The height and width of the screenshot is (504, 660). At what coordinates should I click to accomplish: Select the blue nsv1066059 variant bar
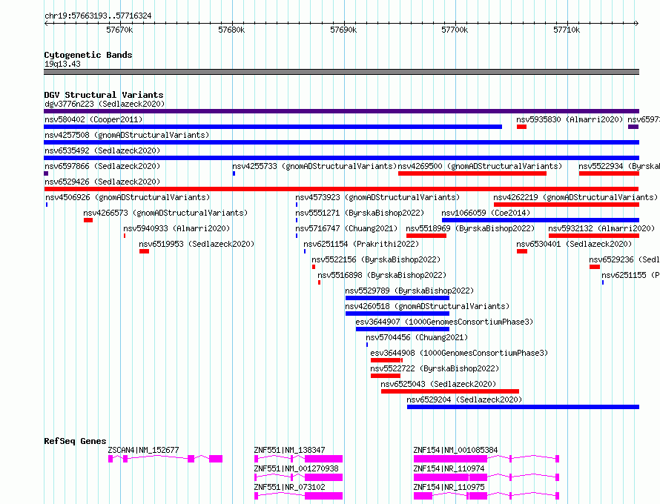(x=541, y=220)
